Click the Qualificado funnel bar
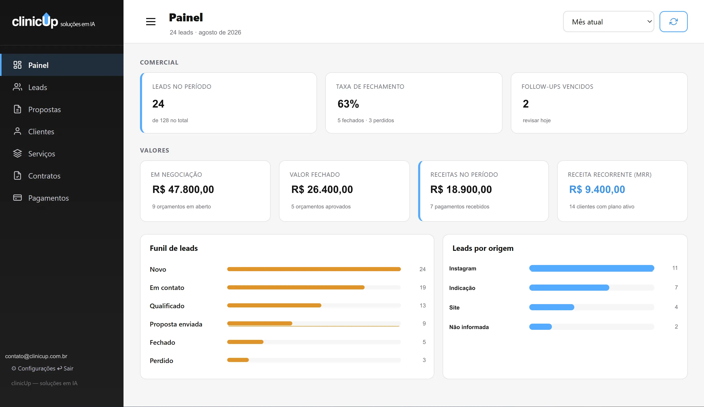The height and width of the screenshot is (407, 704). coord(314,305)
